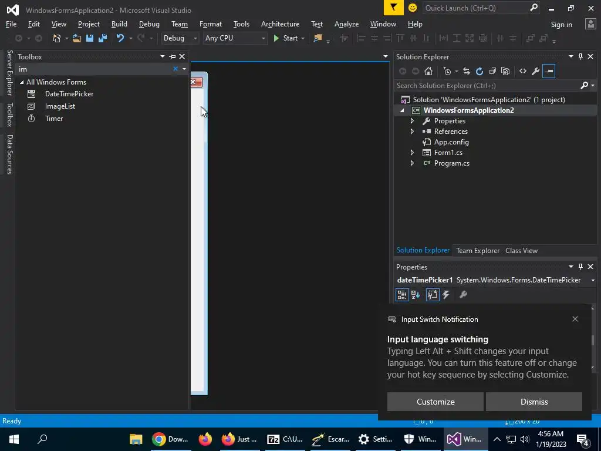
Task: Click the wrench Properties icon in Solution Explorer
Action: 536,71
